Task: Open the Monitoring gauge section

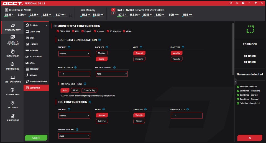Action: tap(13, 66)
